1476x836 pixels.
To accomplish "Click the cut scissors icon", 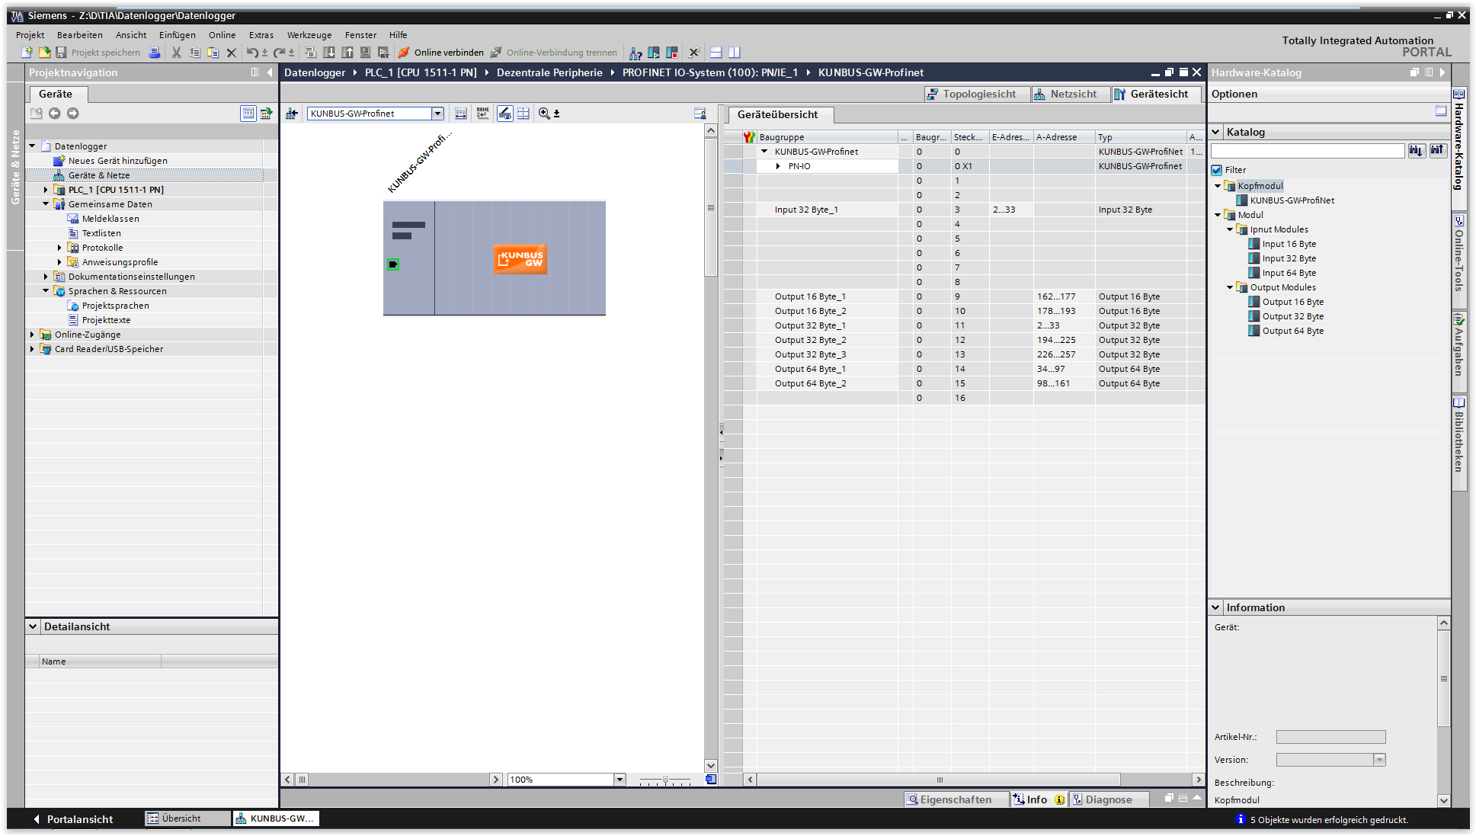I will click(x=176, y=53).
